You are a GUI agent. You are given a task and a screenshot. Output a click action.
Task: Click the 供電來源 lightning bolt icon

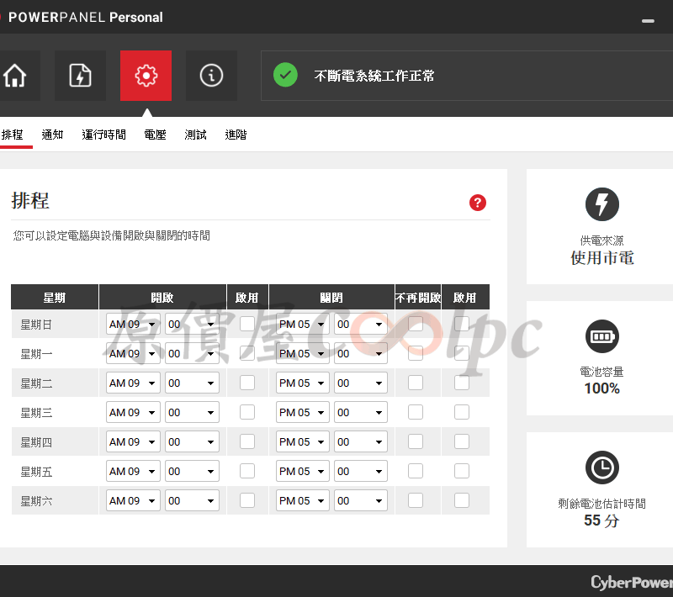pyautogui.click(x=602, y=204)
